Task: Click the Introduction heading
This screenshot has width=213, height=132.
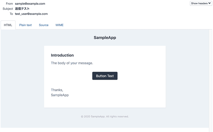Action: point(62,55)
